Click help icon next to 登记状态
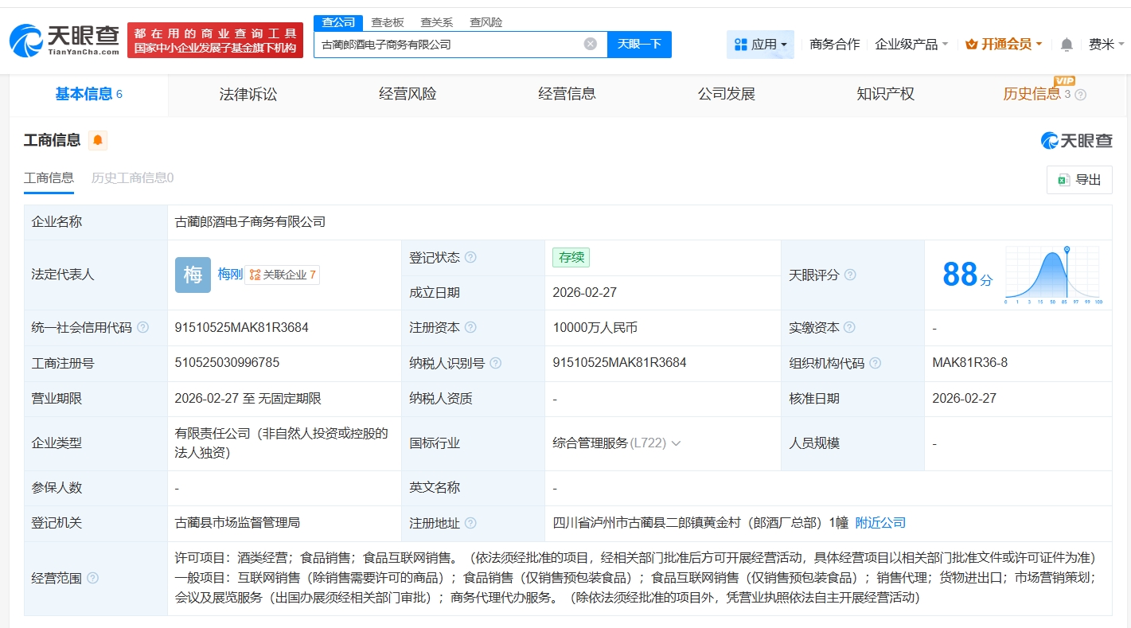1131x628 pixels. (x=470, y=258)
